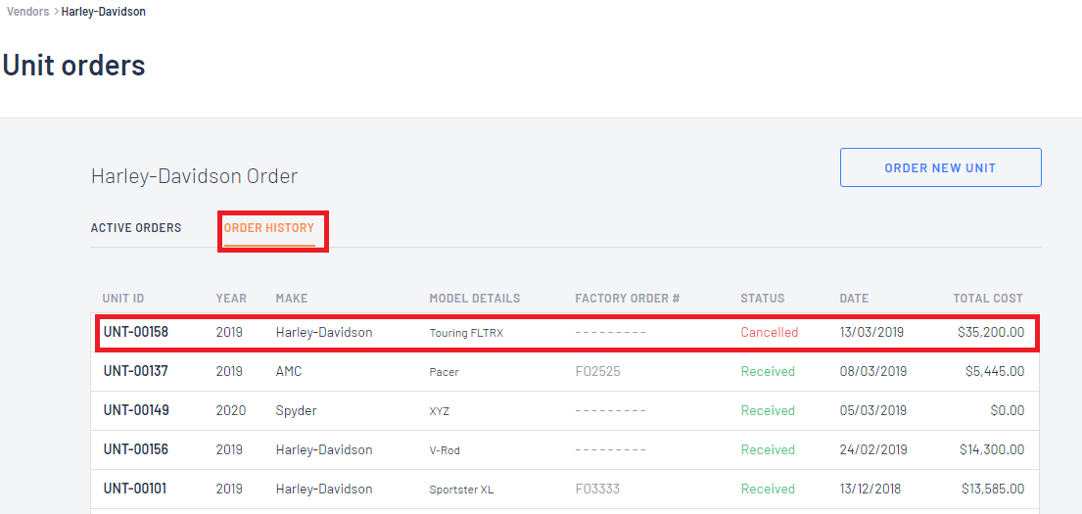Open unit UNT-00158 row
Viewport: 1082px width, 514px height.
click(x=565, y=333)
